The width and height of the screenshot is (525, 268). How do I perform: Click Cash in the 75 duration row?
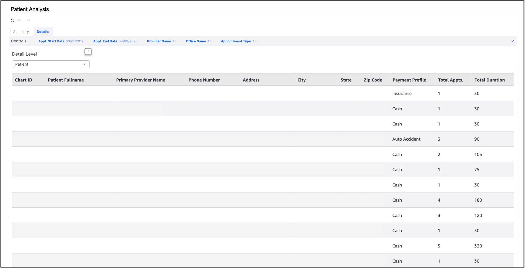coord(397,169)
